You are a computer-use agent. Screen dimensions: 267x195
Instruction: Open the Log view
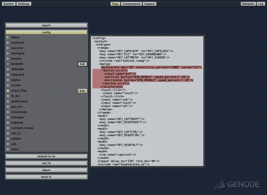coord(261,4)
